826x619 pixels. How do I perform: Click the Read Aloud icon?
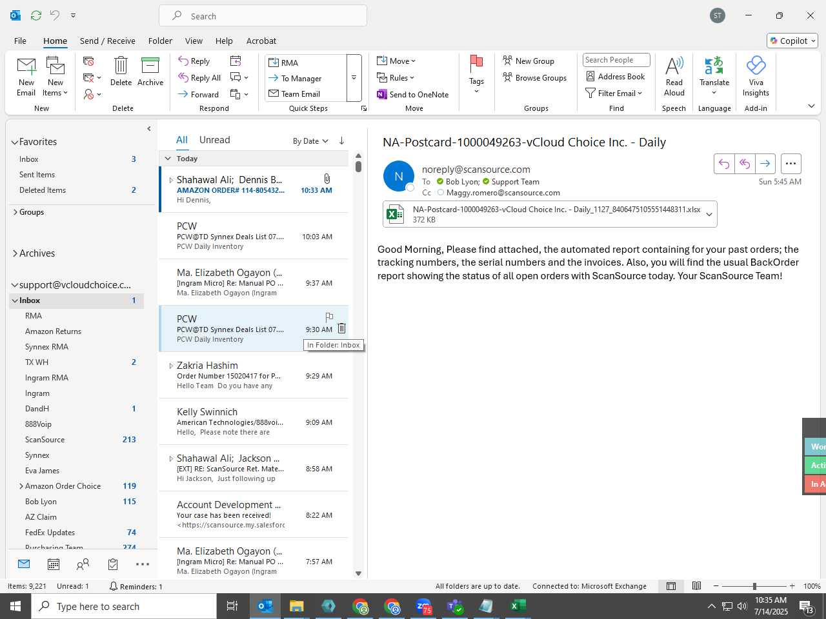coord(674,66)
